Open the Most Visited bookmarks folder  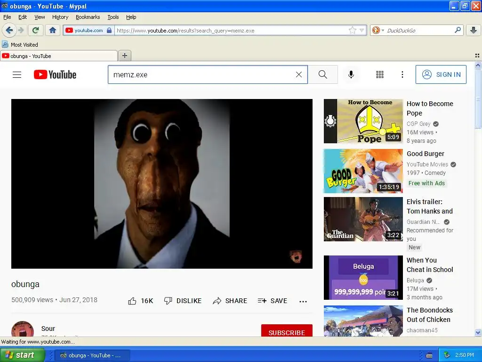pyautogui.click(x=20, y=45)
